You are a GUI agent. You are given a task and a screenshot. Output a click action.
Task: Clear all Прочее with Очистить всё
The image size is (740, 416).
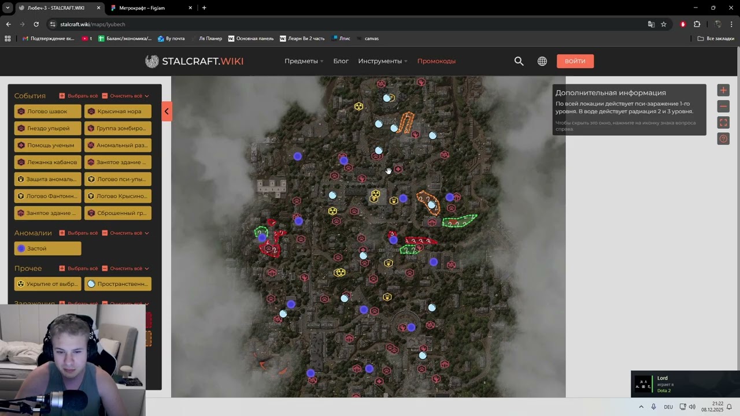122,269
